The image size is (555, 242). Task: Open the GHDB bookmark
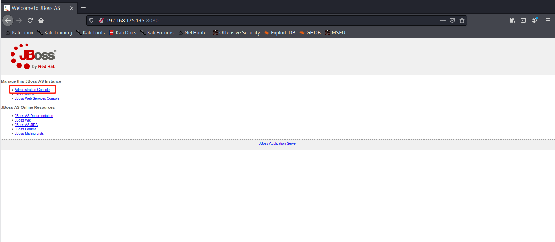pos(310,33)
